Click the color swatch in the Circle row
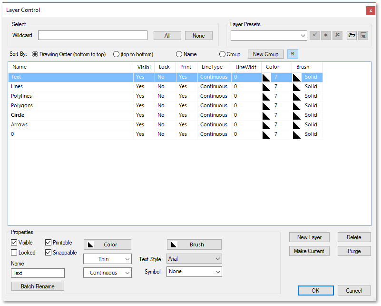The width and height of the screenshot is (381, 306). click(266, 115)
